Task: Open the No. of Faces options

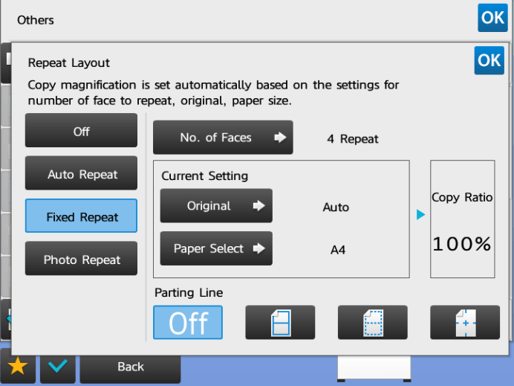Action: click(x=223, y=137)
